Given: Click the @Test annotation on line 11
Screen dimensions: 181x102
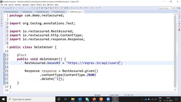Looking at the screenshot, I should [22, 55].
